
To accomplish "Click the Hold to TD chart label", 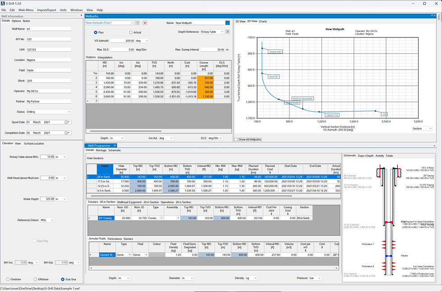I will coord(332,115).
